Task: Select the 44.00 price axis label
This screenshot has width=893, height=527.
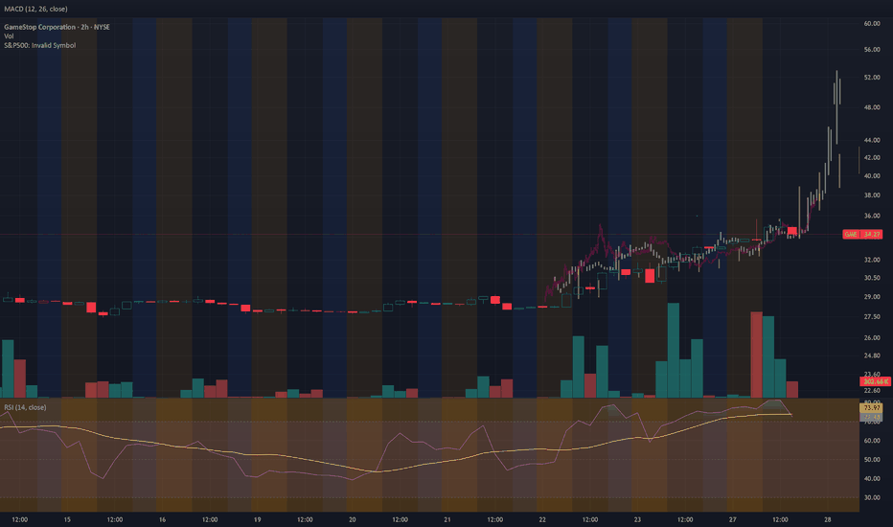Action: [871, 140]
